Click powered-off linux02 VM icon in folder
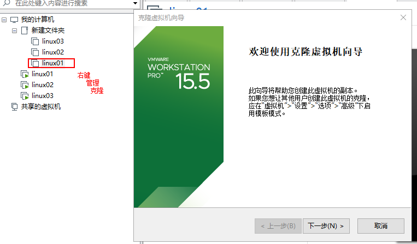The width and height of the screenshot is (417, 244). click(x=35, y=52)
